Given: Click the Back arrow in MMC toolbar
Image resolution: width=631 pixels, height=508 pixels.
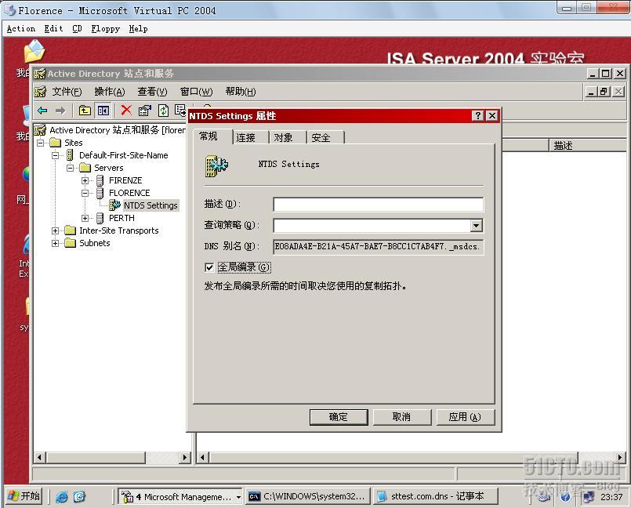Looking at the screenshot, I should pos(42,111).
